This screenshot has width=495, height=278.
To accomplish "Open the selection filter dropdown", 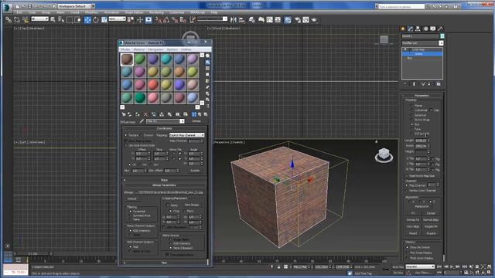I will pos(39,19).
